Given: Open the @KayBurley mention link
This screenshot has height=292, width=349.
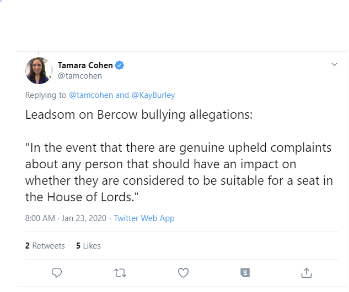Looking at the screenshot, I should 153,95.
